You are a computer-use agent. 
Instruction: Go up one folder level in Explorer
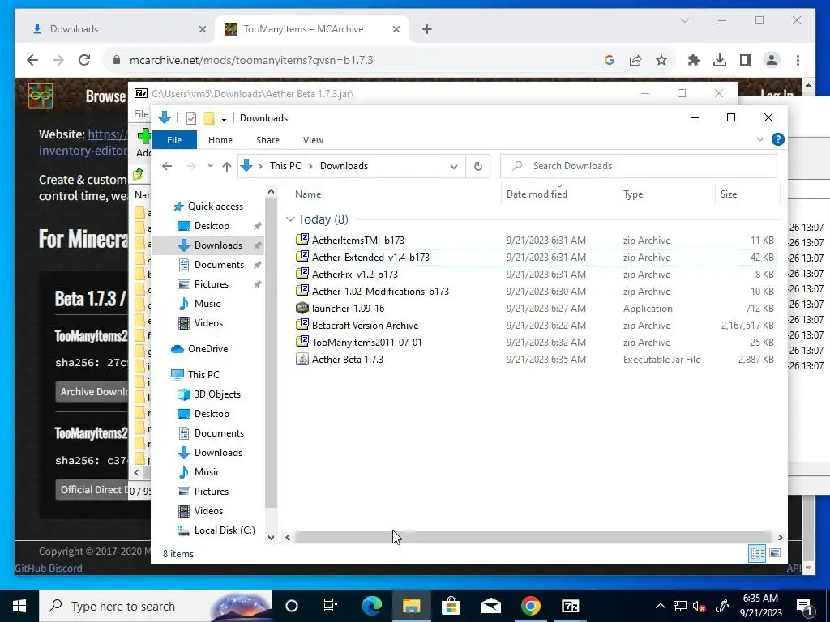pos(227,166)
